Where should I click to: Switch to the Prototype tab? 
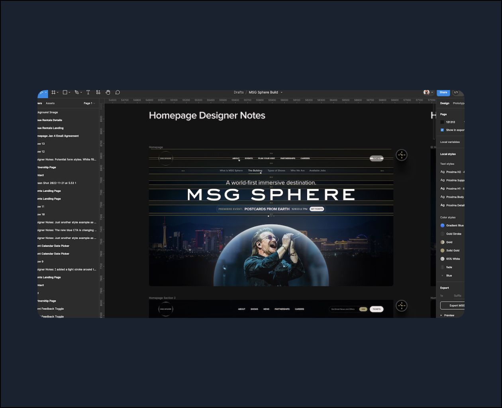click(459, 103)
